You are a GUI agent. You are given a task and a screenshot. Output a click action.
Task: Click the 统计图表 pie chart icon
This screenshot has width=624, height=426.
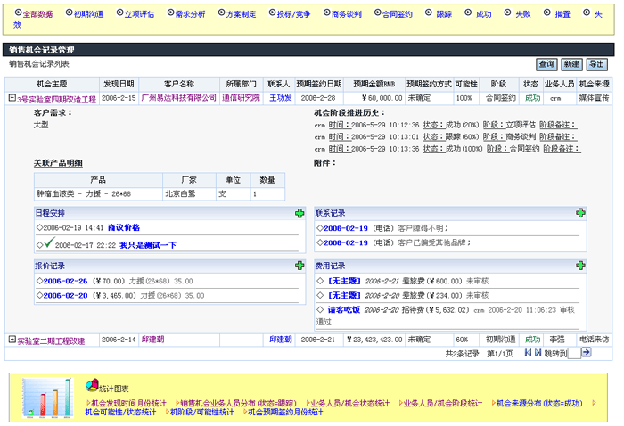92,385
